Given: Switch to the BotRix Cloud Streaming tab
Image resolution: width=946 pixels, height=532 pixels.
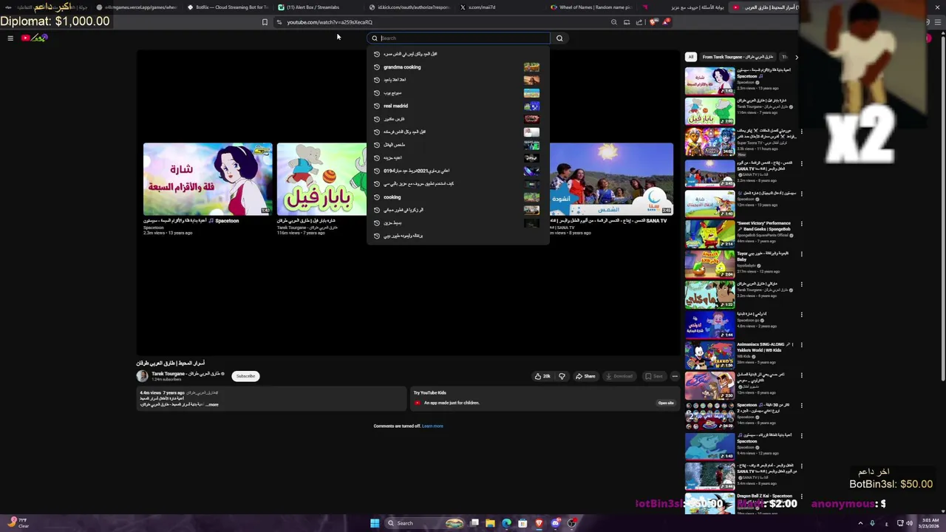Looking at the screenshot, I should 228,7.
